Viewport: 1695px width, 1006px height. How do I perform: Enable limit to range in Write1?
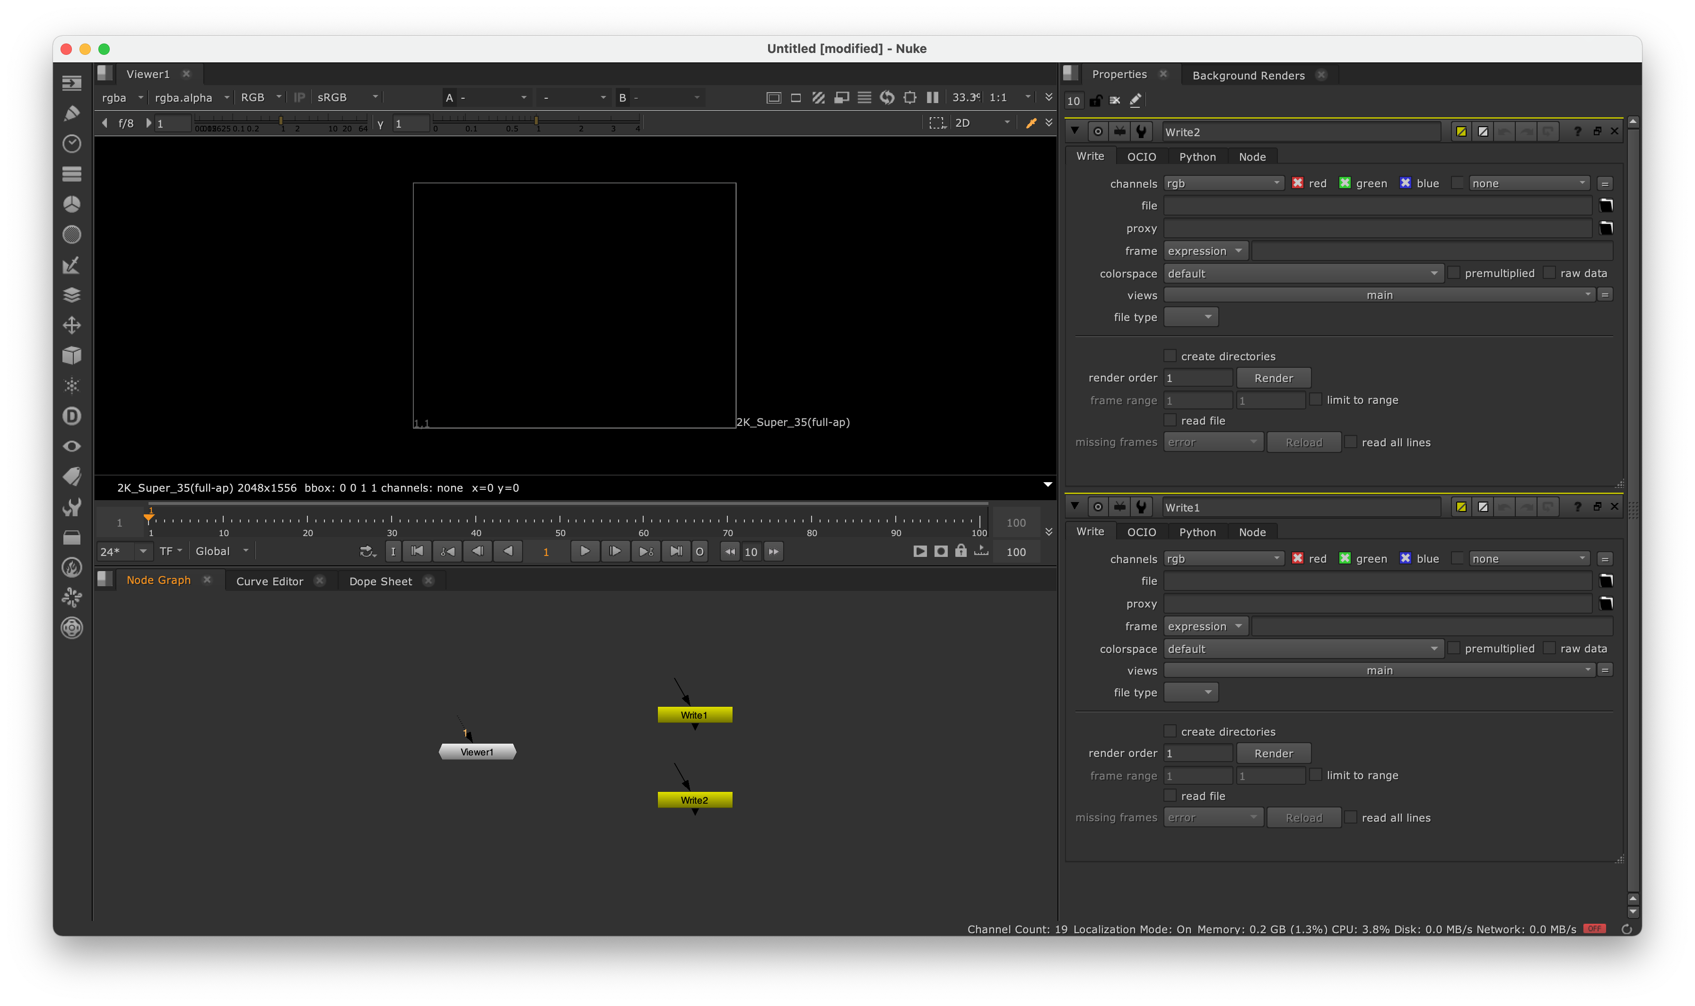(1316, 775)
